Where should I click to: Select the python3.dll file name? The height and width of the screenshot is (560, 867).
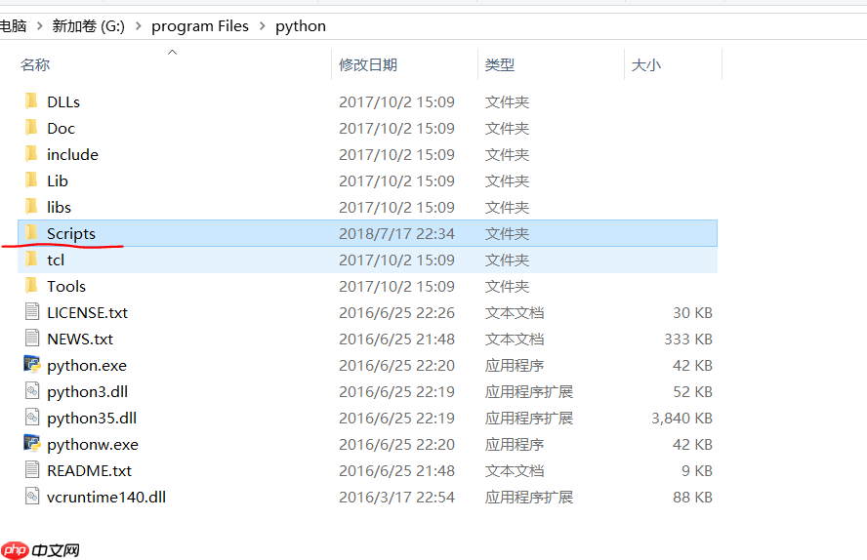click(87, 392)
